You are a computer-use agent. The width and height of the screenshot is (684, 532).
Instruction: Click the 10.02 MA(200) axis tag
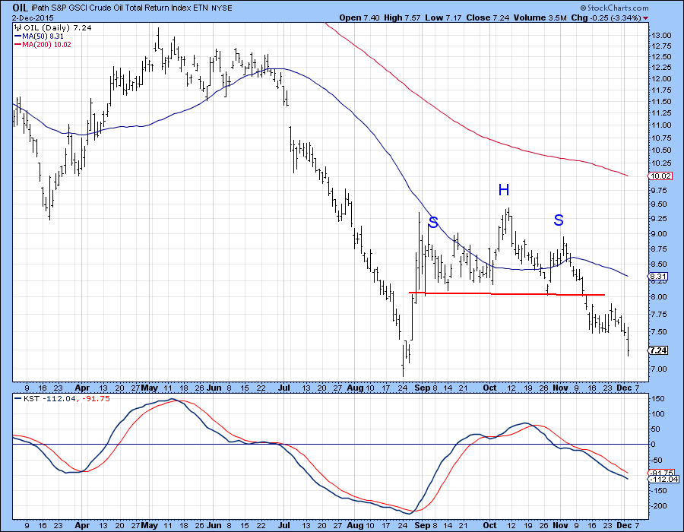click(659, 176)
